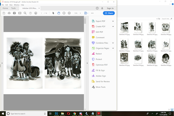Click the Print file icon in the toolbar
The height and width of the screenshot is (116, 174).
point(14,13)
